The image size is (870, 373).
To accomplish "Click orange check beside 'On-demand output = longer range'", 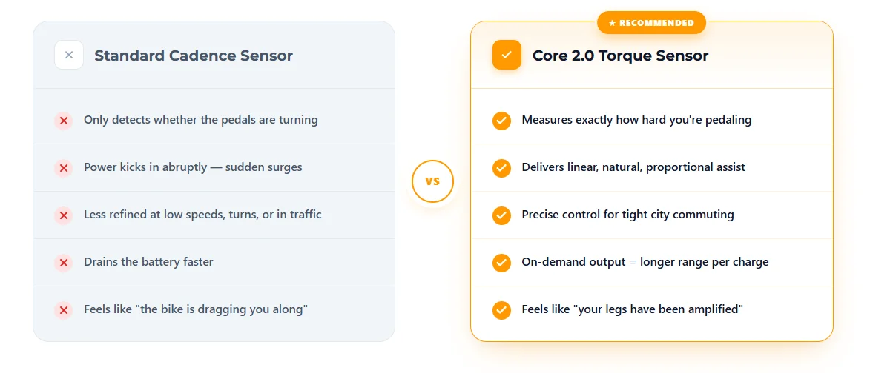I will pos(501,262).
